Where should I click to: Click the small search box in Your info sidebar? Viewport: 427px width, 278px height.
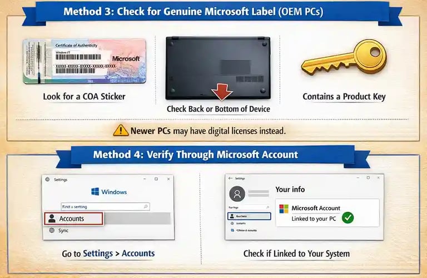tap(249, 207)
